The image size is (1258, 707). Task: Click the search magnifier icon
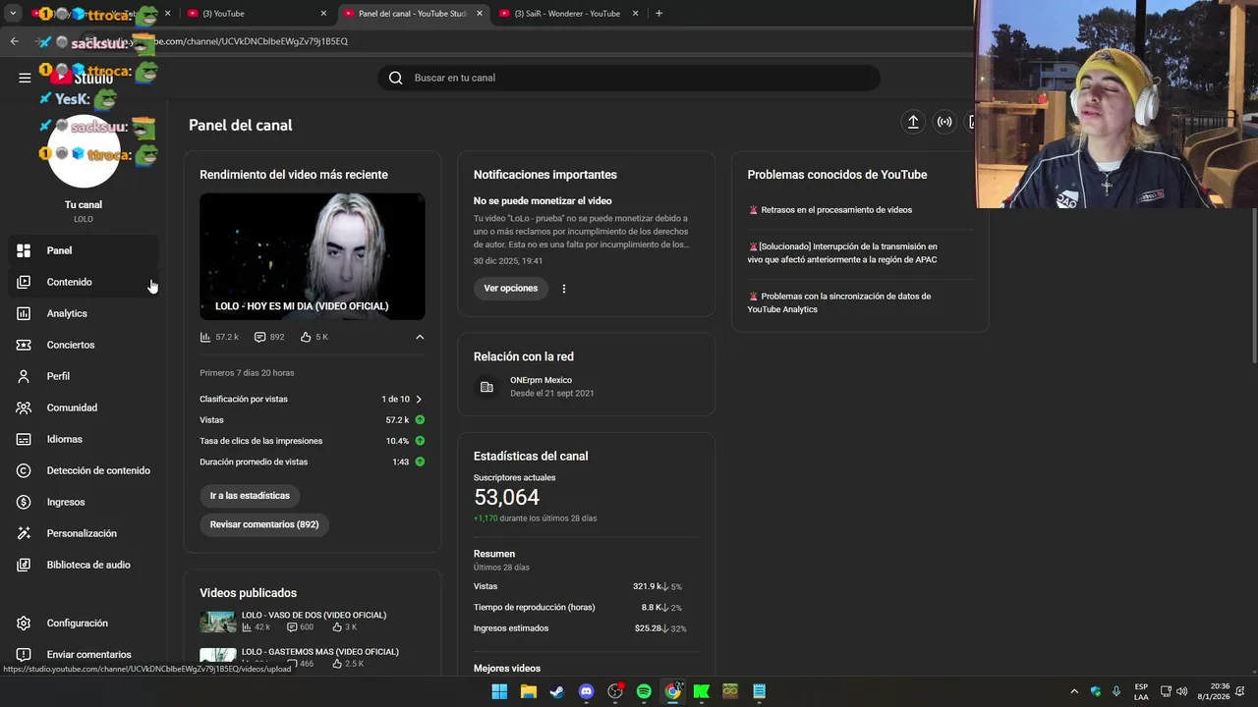click(x=396, y=78)
